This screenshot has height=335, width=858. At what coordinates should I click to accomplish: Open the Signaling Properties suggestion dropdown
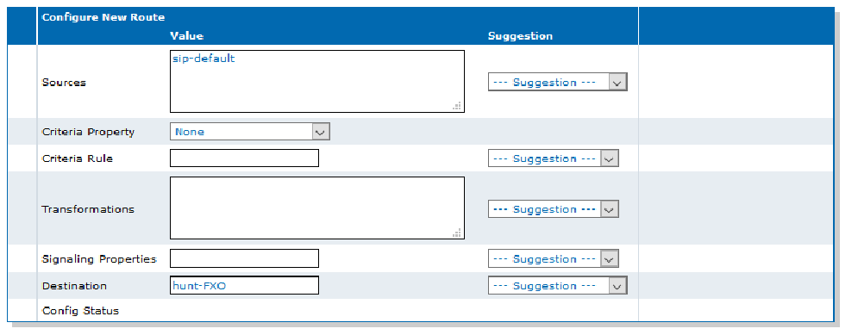pos(554,258)
